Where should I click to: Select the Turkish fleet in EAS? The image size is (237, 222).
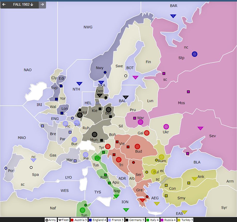[x=184, y=212]
